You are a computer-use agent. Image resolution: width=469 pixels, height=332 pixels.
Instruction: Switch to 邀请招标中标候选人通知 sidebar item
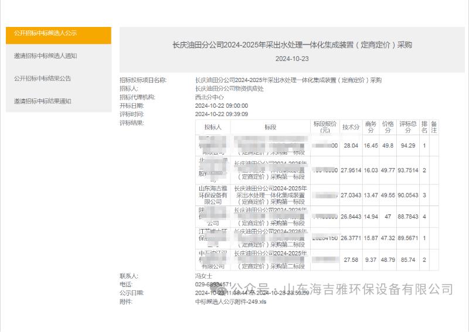point(46,56)
